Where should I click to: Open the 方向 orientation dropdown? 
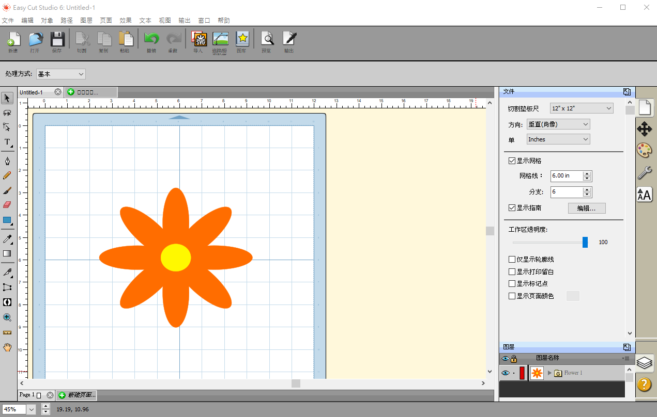pos(558,124)
